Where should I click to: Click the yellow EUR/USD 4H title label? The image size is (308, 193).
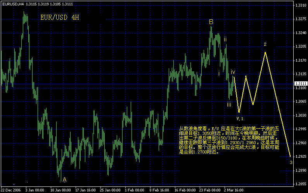[60, 17]
